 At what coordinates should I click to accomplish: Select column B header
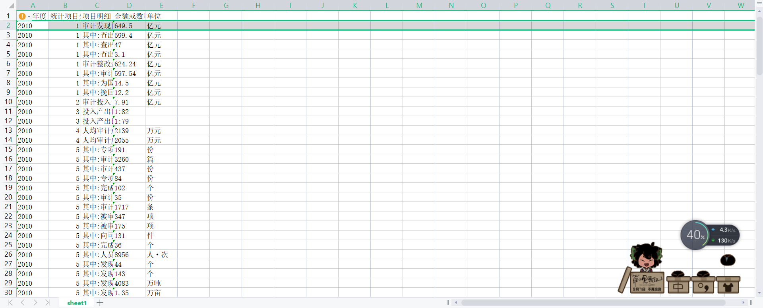pos(65,6)
